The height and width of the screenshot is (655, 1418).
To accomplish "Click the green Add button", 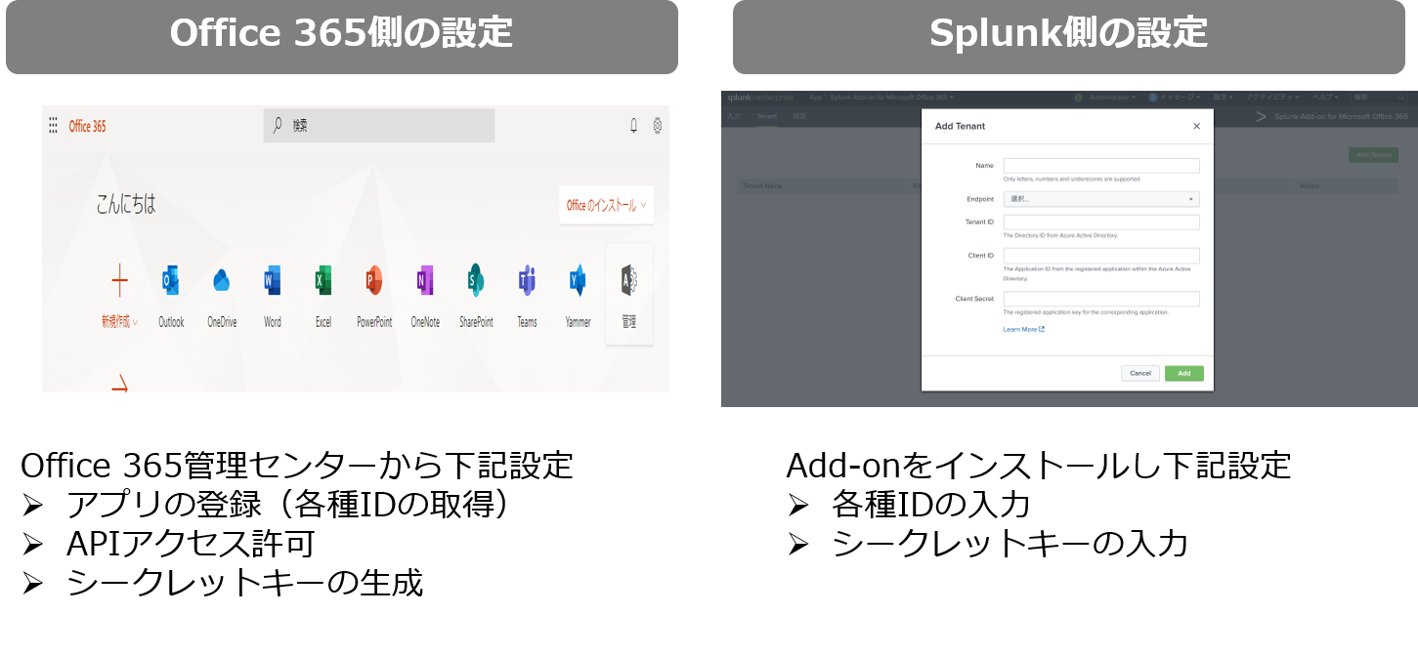I will 1184,373.
